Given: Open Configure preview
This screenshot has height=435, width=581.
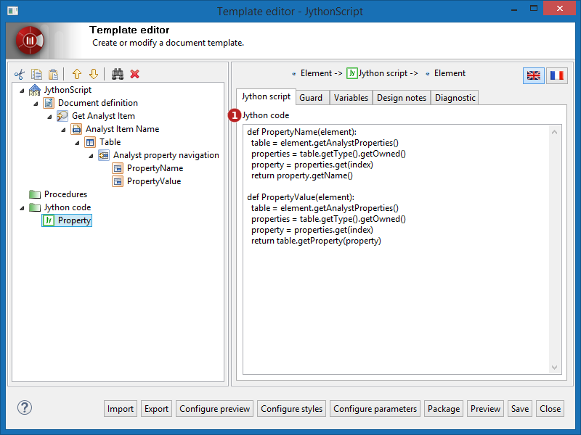Looking at the screenshot, I should (x=214, y=409).
